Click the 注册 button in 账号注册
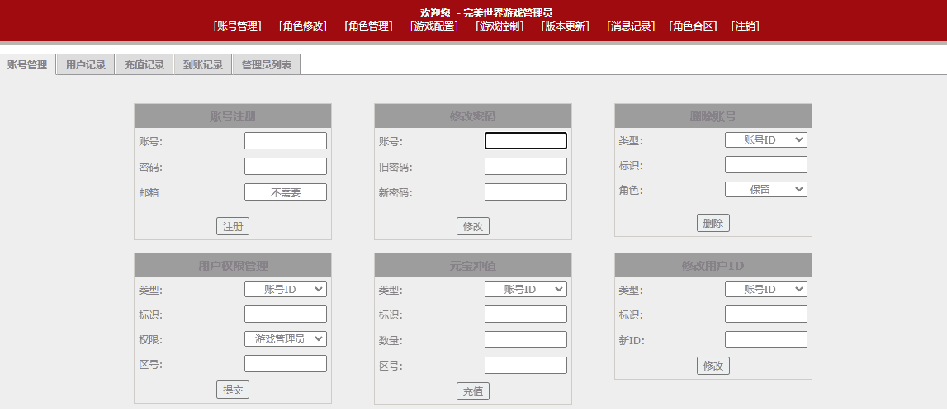 coord(233,226)
